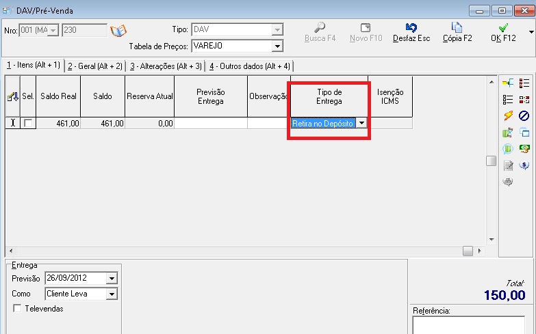Click the green money bill icon
This screenshot has height=334, width=536.
tap(524, 148)
